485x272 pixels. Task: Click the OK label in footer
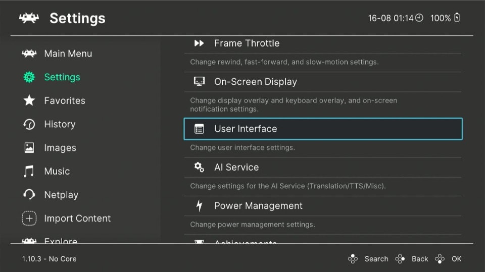coord(456,259)
